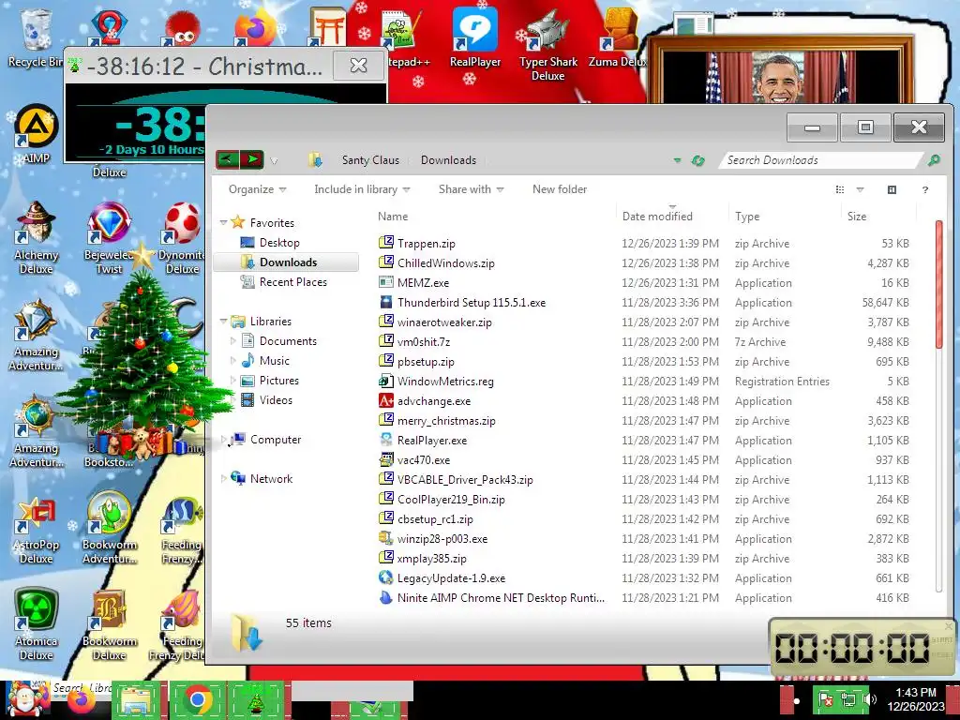
Task: Toggle the preview pane icon
Action: 892,189
